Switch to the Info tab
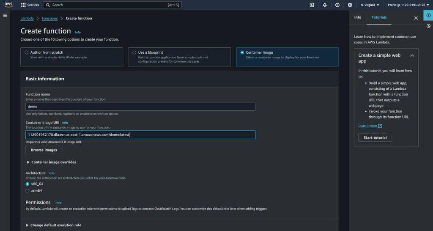Screen dimensions: 433x231 click(x=358, y=17)
